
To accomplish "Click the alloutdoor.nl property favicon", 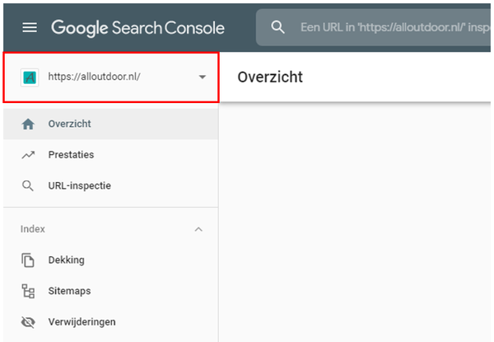I will [x=30, y=77].
